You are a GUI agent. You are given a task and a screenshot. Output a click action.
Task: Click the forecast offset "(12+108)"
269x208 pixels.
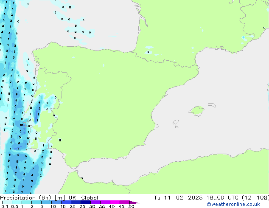tap(255, 198)
